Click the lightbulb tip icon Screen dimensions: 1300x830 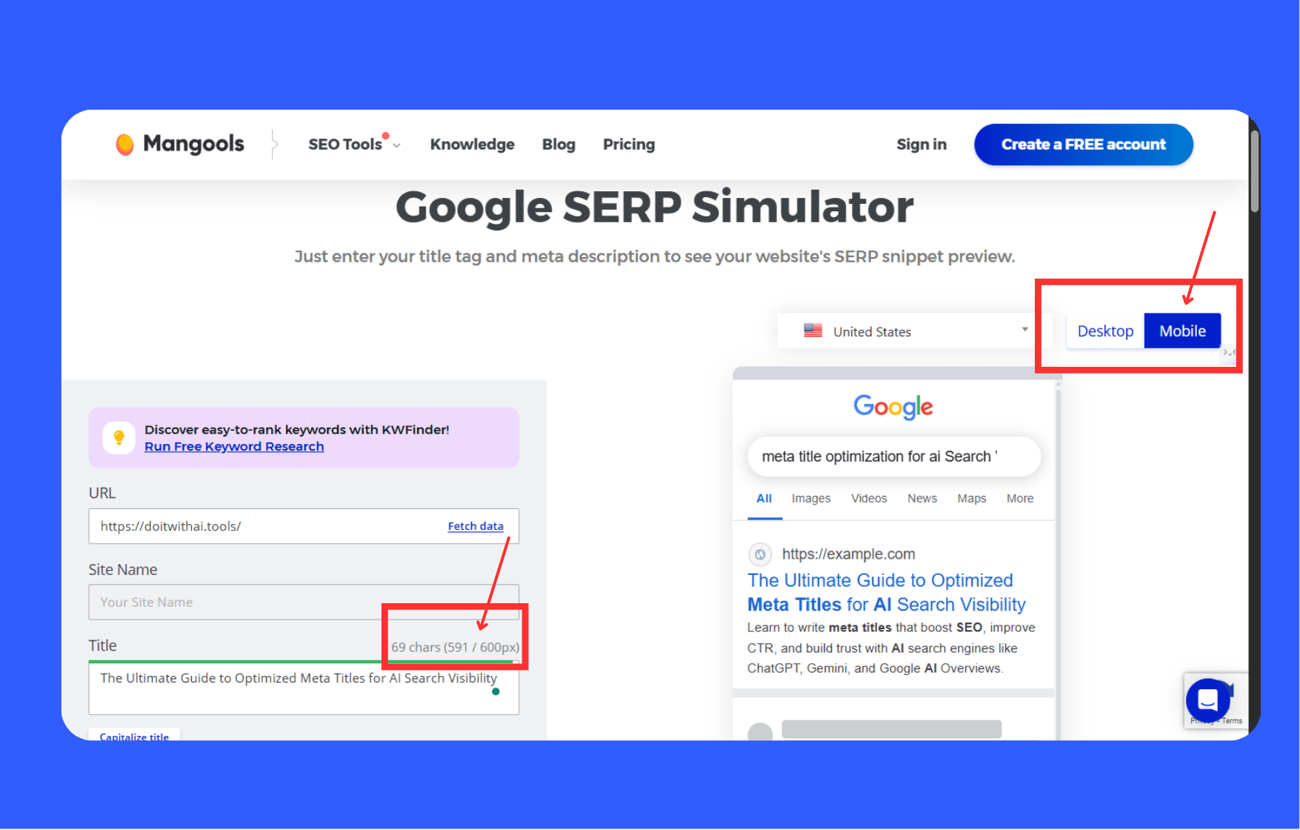pyautogui.click(x=119, y=437)
